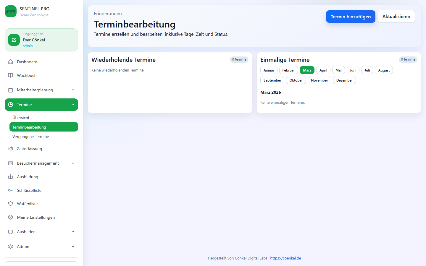Screen dimensions: 426x266
Task: Open Wachbuch via its book icon
Action: click(11, 75)
